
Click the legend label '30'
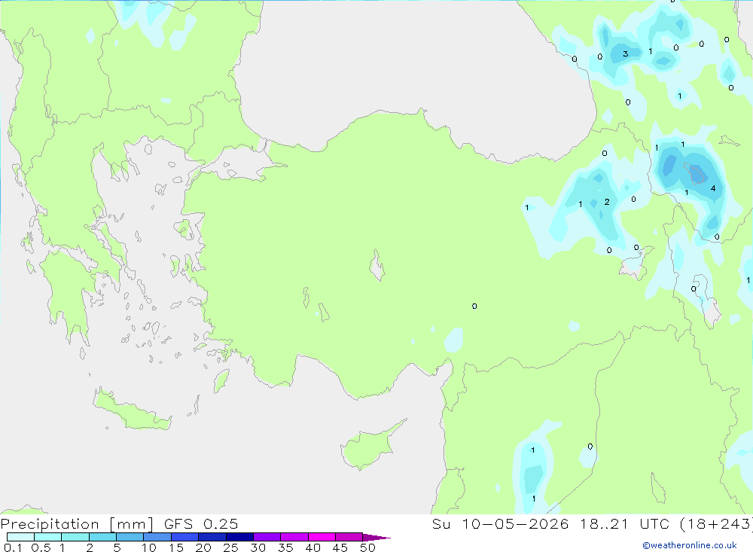[258, 547]
